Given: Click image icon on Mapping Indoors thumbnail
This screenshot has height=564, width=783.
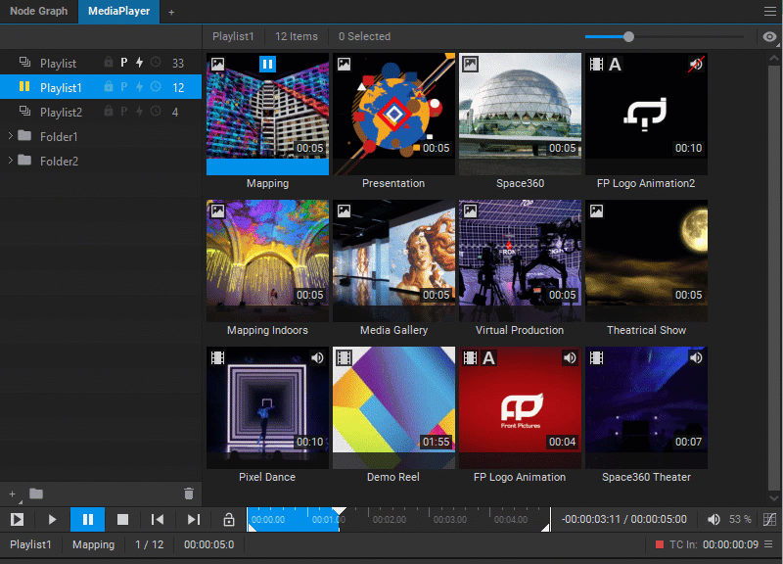Looking at the screenshot, I should pos(217,211).
